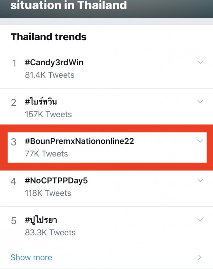Click the situation in Thailand title bar
213x269 pixels.
[69, 6]
